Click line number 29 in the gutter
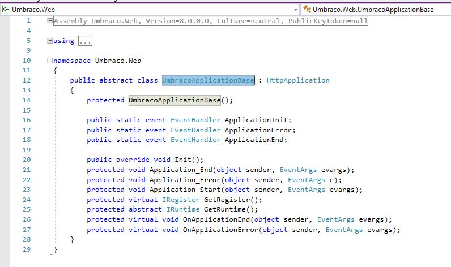This screenshot has width=451, height=267. click(27, 249)
